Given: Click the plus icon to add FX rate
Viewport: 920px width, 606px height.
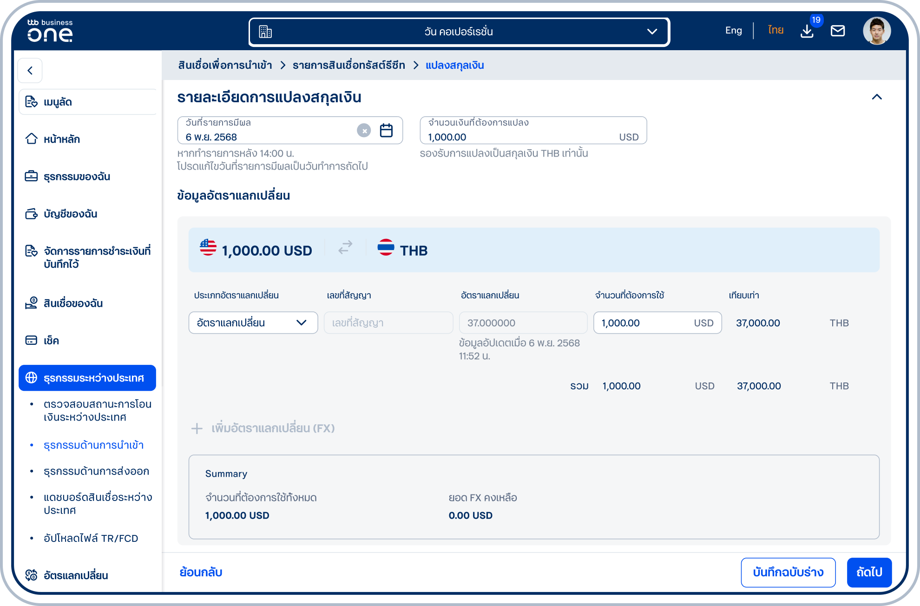Looking at the screenshot, I should (197, 428).
